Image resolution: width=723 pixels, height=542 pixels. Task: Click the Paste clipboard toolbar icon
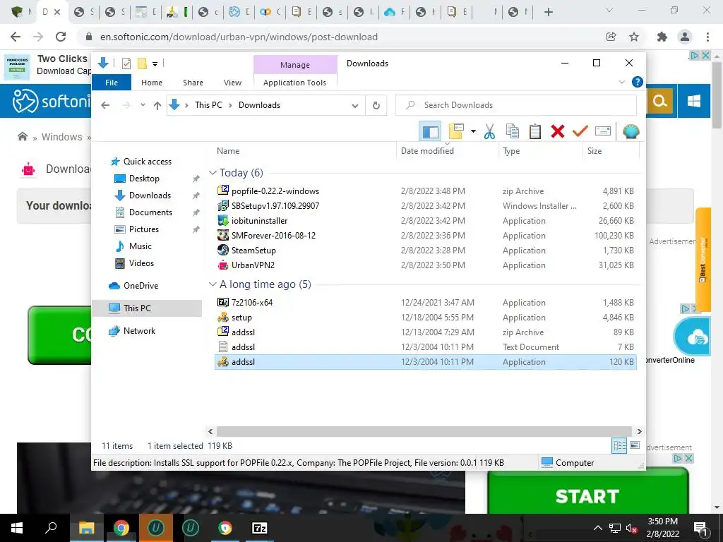point(535,132)
